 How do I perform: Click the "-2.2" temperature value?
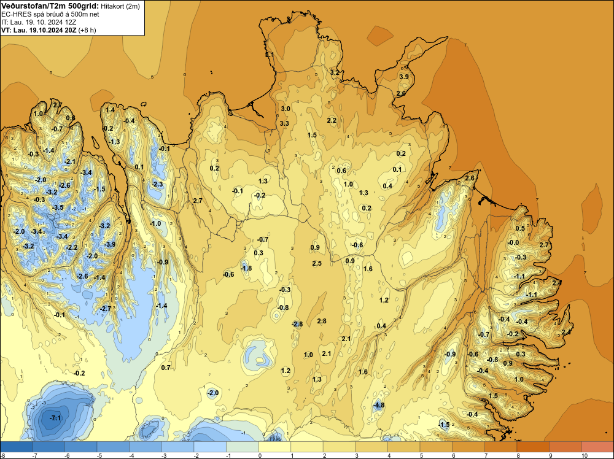pos(72,247)
